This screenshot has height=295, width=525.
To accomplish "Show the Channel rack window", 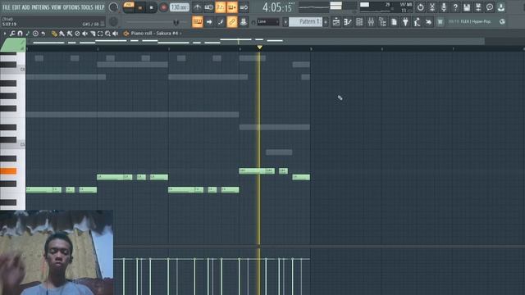I will click(359, 22).
